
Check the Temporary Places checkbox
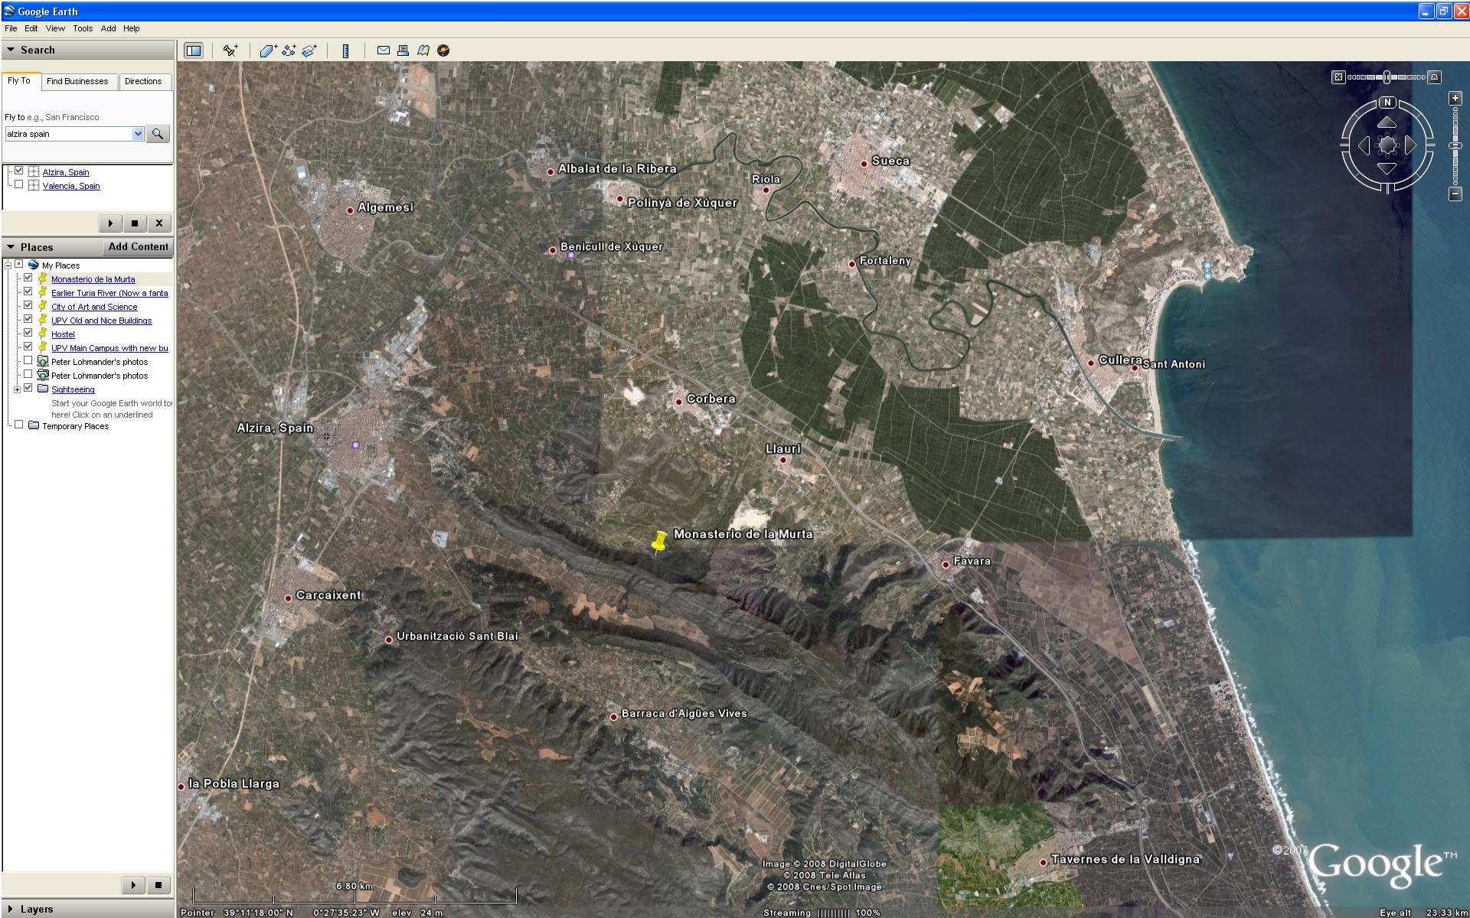click(x=19, y=425)
